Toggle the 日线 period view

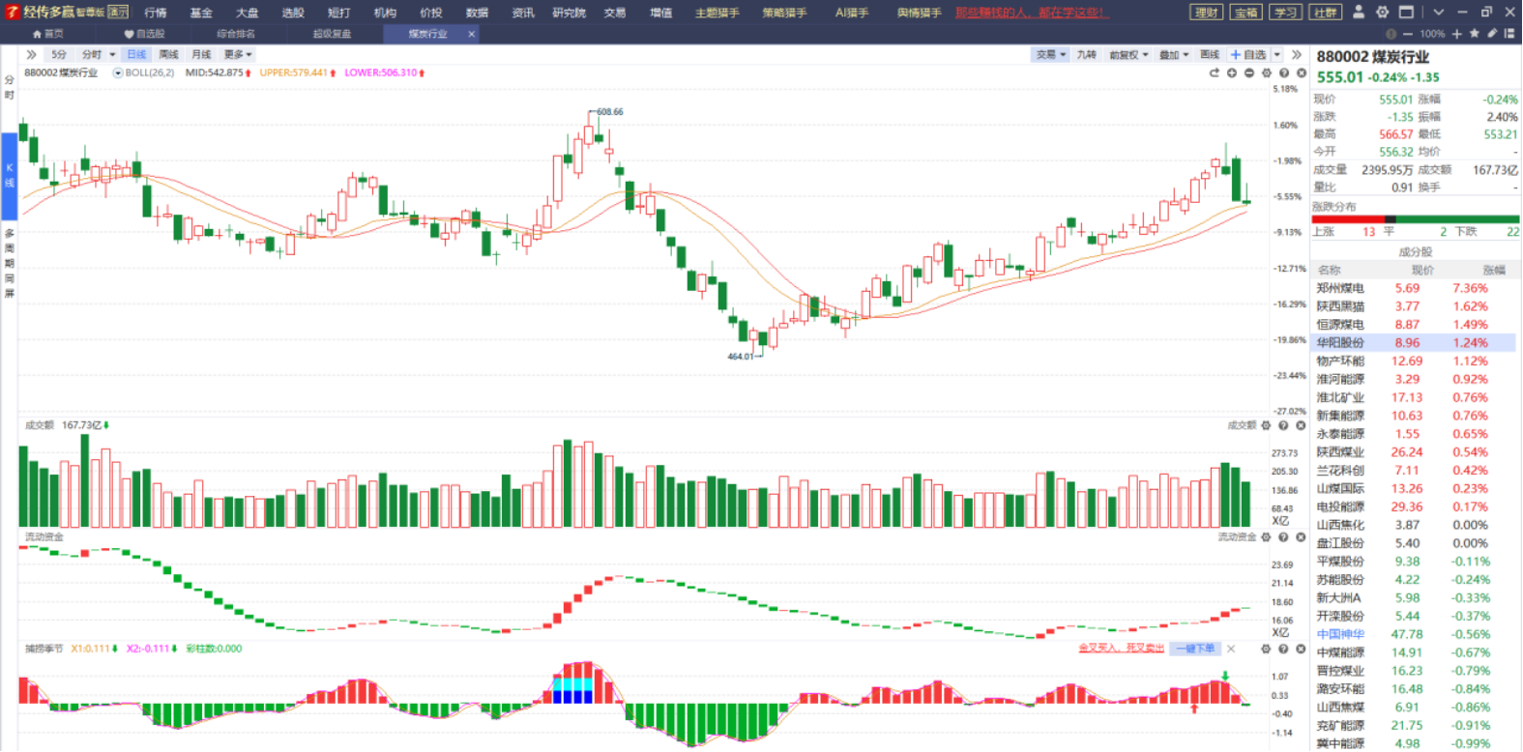point(136,55)
